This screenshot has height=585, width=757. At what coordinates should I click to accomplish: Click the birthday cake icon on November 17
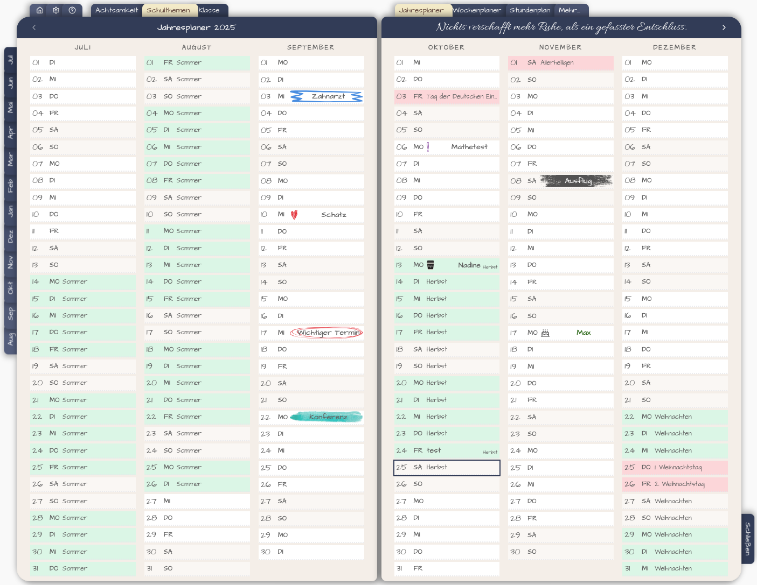coord(545,333)
